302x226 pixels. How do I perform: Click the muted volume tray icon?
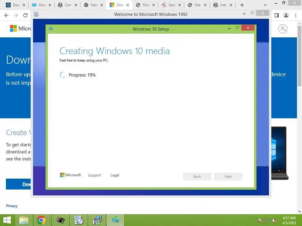(274, 220)
